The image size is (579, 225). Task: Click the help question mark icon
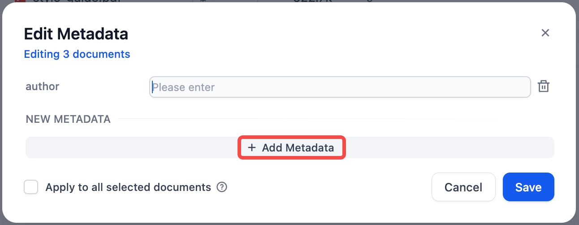click(222, 187)
